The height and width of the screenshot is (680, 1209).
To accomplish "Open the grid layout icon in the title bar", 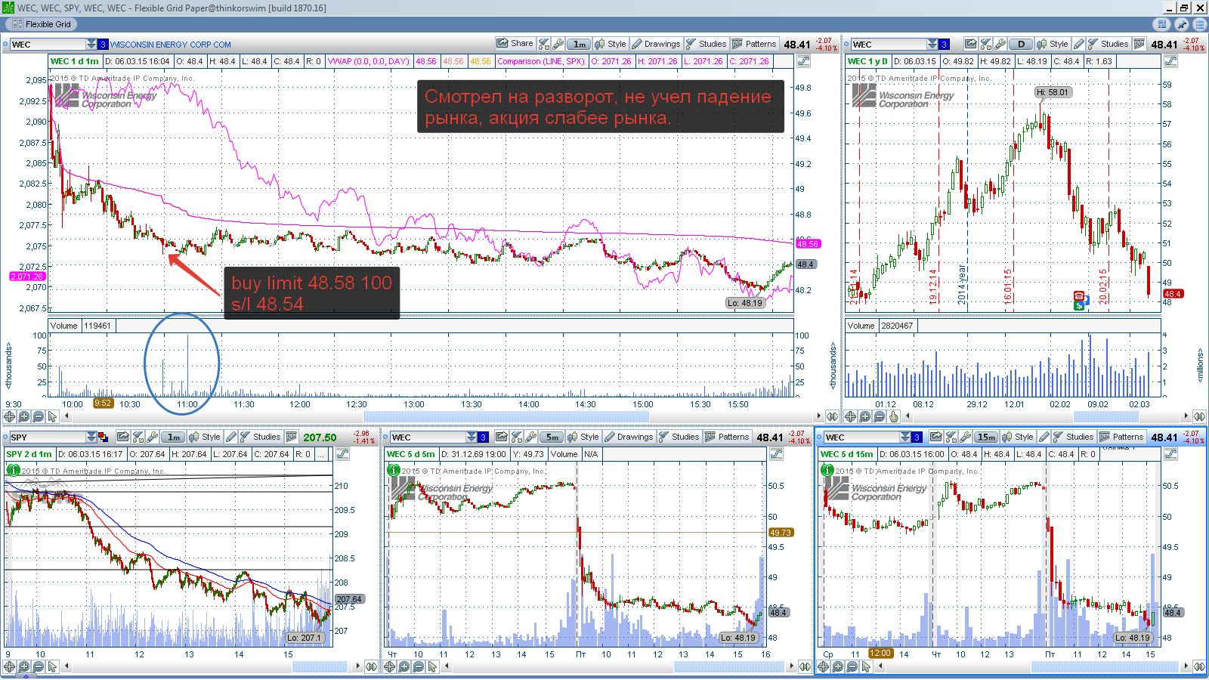I will point(1162,24).
